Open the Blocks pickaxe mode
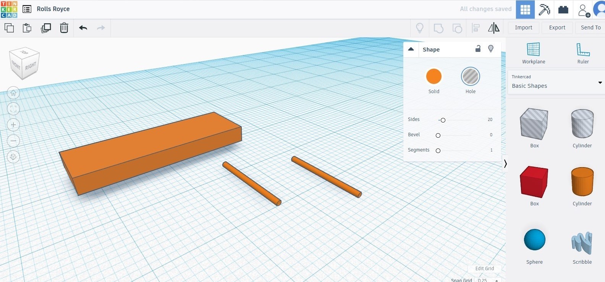605x282 pixels. (x=544, y=10)
